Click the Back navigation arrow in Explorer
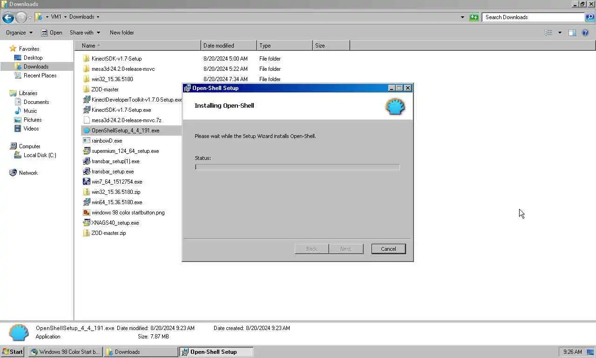This screenshot has height=358, width=596. pos(8,17)
